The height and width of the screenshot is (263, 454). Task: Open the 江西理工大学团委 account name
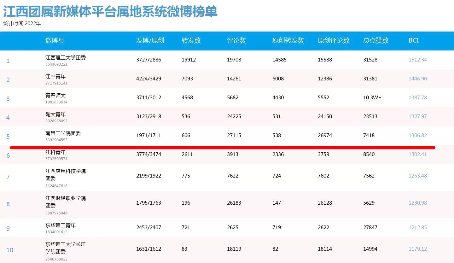66,58
